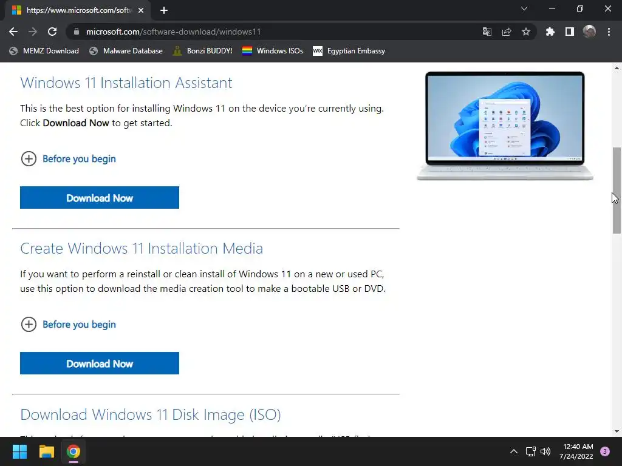Image resolution: width=622 pixels, height=466 pixels.
Task: Reload the current page
Action: 52,32
